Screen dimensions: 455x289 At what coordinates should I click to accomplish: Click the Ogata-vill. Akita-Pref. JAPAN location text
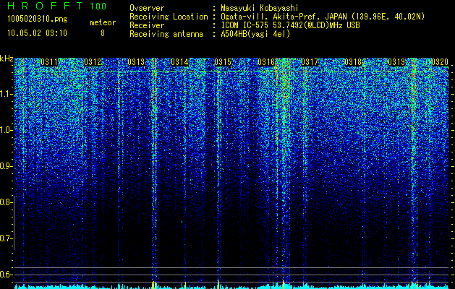(323, 17)
